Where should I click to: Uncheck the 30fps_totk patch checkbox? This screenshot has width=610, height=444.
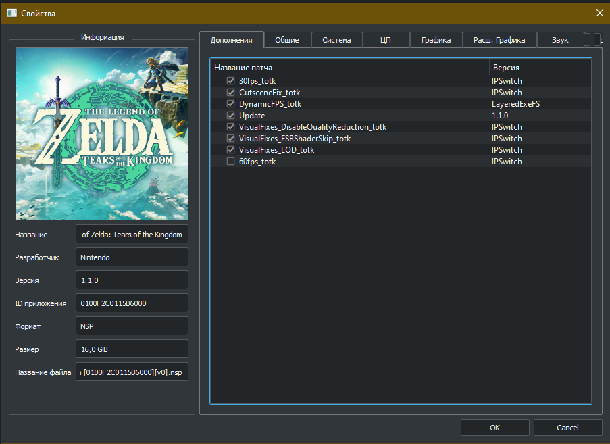click(231, 81)
